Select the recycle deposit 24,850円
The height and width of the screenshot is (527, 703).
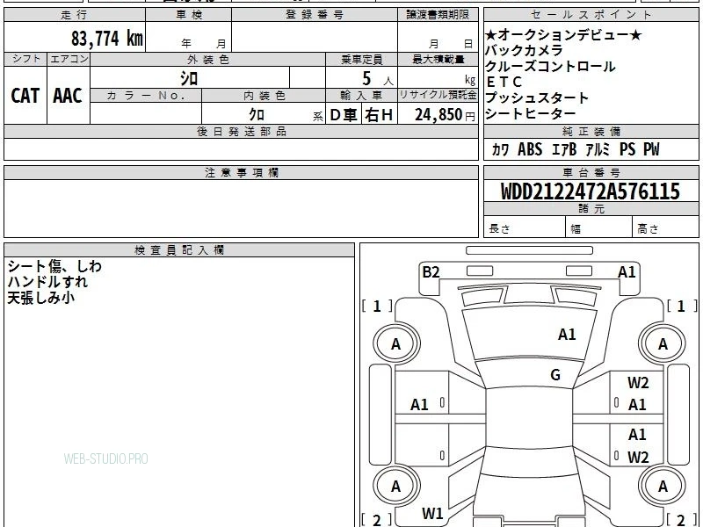coord(445,115)
